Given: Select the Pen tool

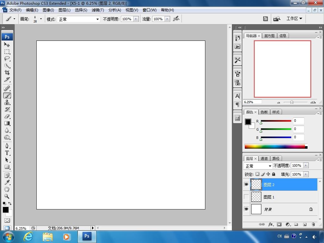Looking at the screenshot, I should point(7,146).
